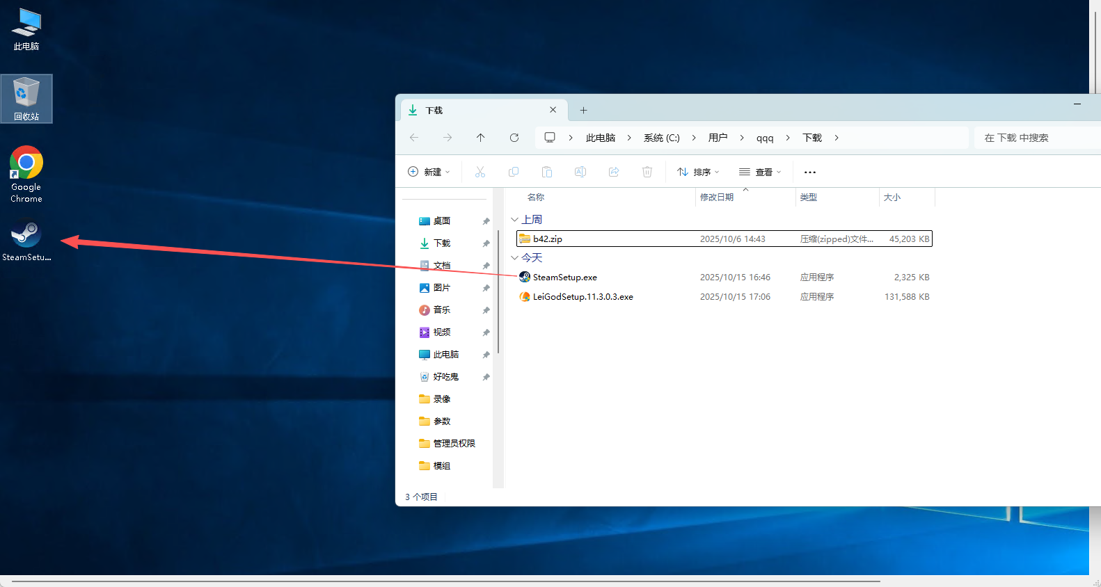Select the LeiGodSetup.11.3.0.3.exe file
Image resolution: width=1101 pixels, height=587 pixels.
click(x=583, y=297)
